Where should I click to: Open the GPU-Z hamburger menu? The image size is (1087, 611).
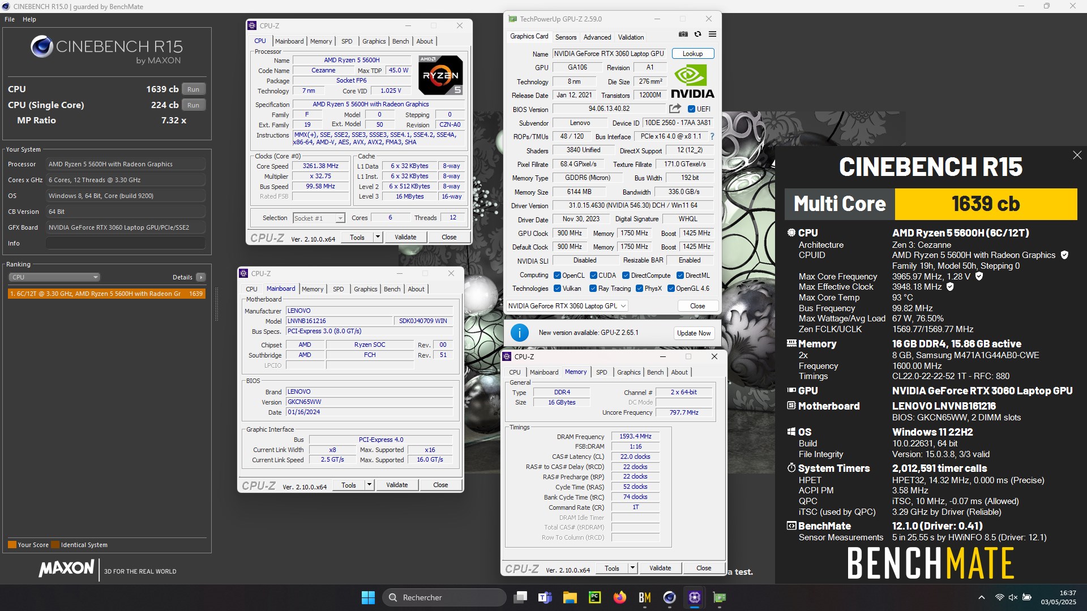[x=712, y=34]
